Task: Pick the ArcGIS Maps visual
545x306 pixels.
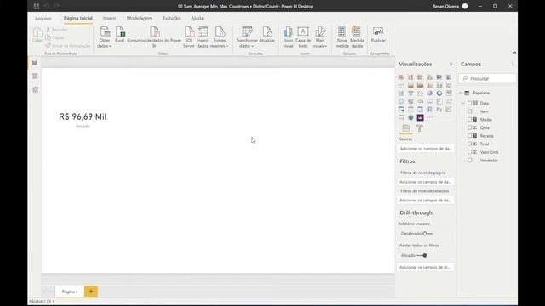Action: pyautogui.click(x=410, y=117)
